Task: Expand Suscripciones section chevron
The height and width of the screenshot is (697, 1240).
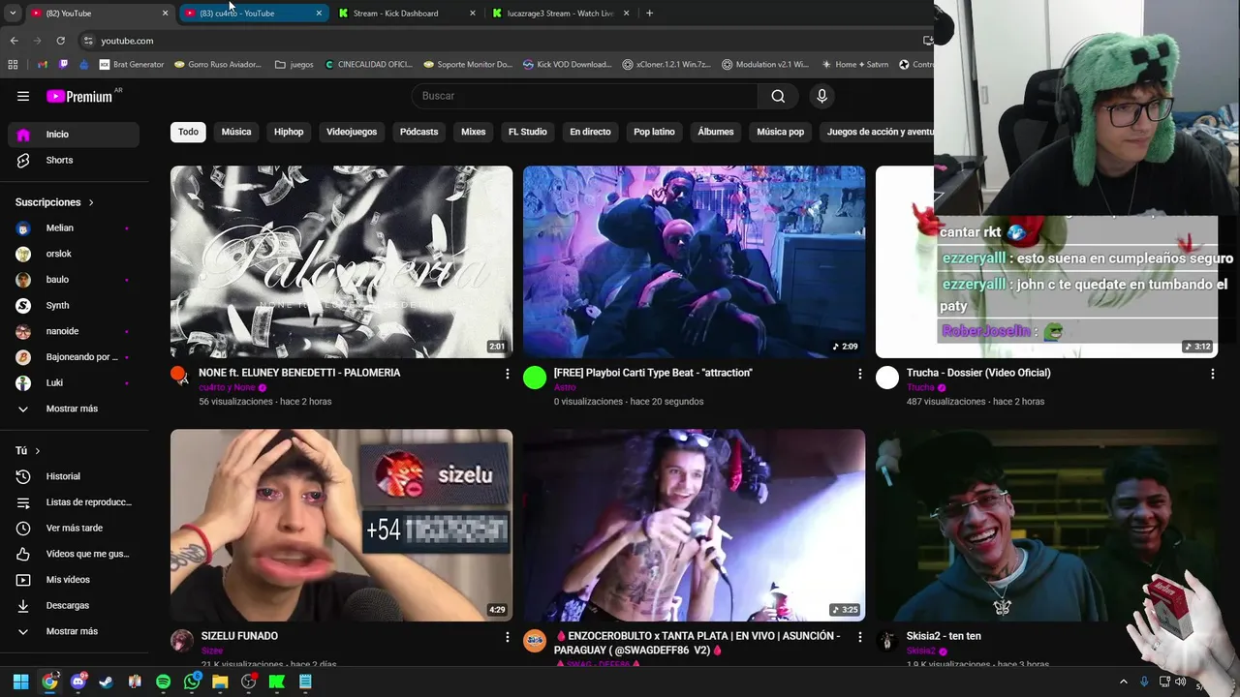Action: [91, 202]
